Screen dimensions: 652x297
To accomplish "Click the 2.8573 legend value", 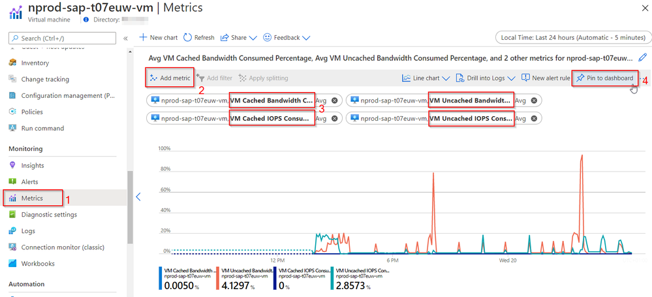I will pos(351,285).
